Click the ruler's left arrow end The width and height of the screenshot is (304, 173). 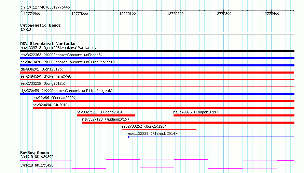point(21,11)
